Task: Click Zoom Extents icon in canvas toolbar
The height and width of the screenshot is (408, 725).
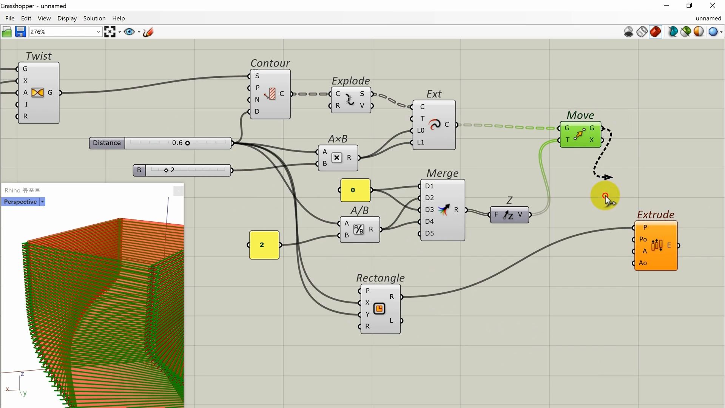Action: 110,32
